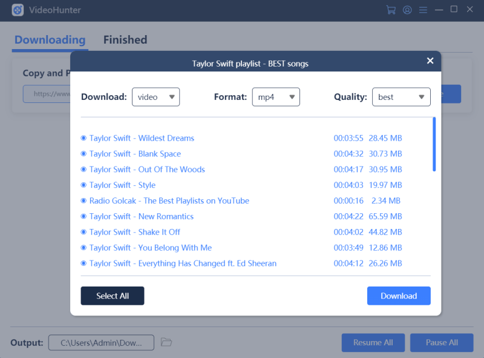Close the Taylor Swift playlist dialog
484x358 pixels.
coord(430,61)
